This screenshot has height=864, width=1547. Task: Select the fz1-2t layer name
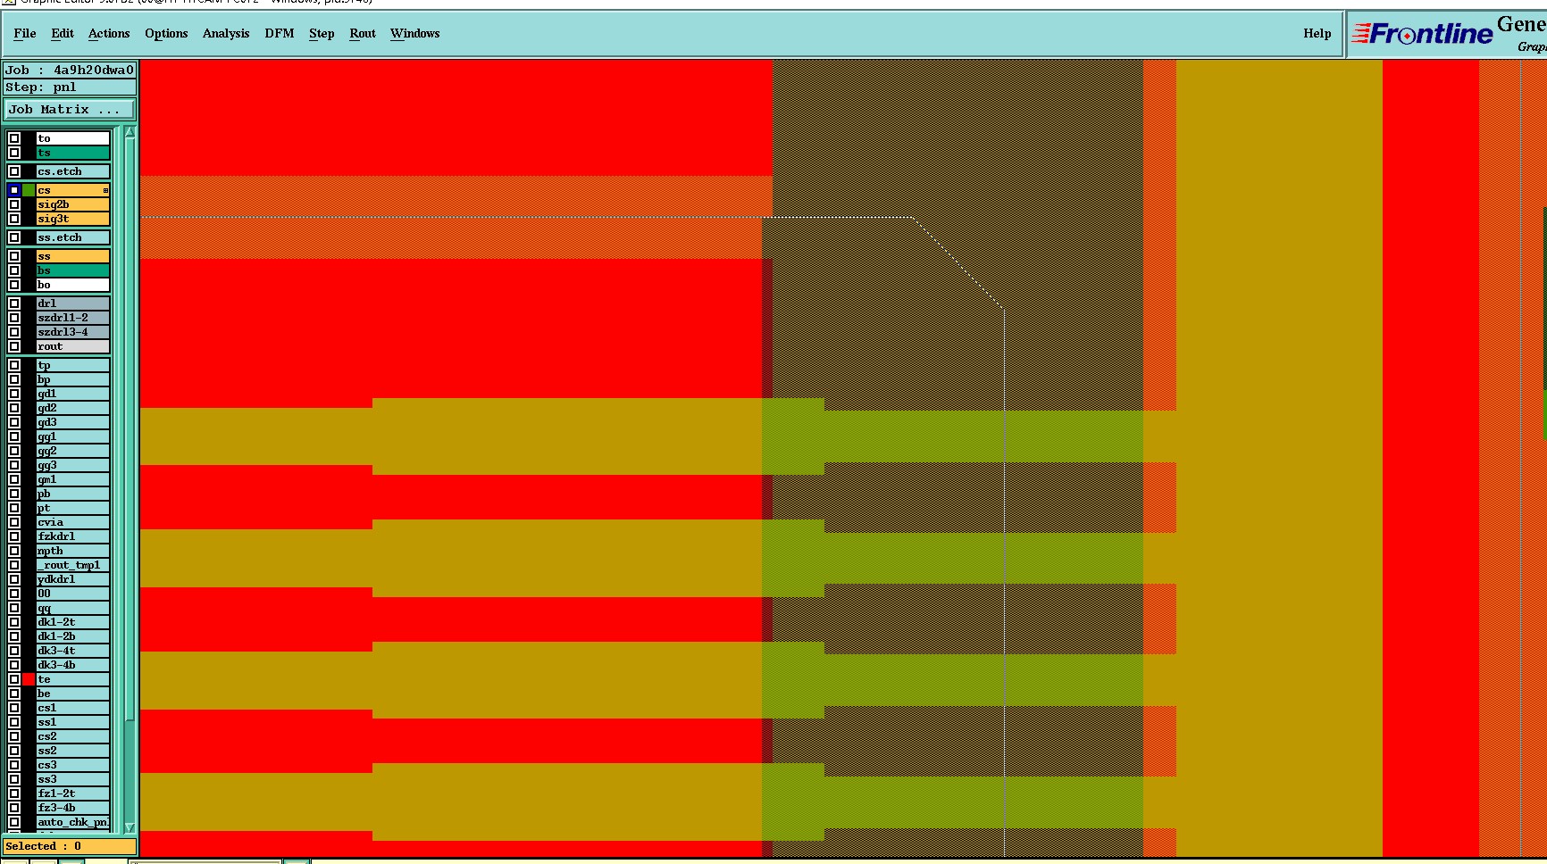pos(73,793)
